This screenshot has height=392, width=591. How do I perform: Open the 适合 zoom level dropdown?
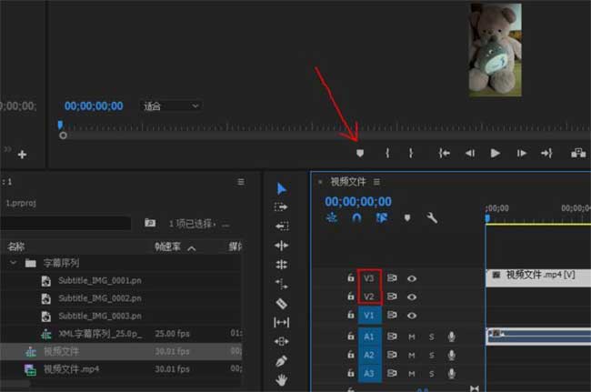[x=171, y=106]
